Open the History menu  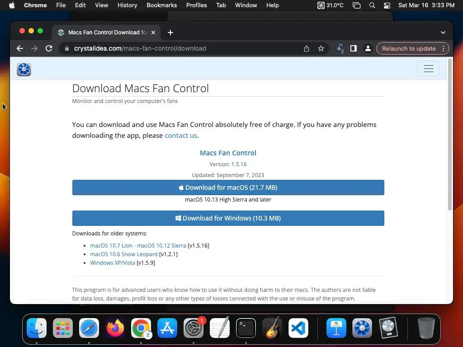[127, 5]
